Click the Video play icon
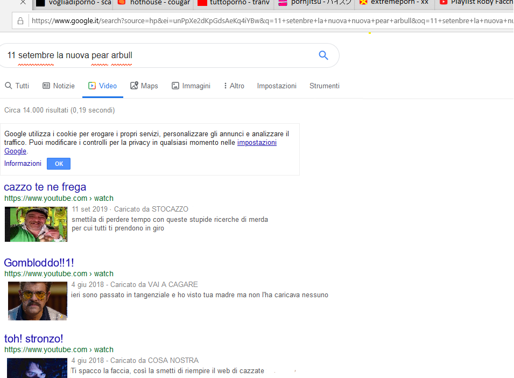This screenshot has width=514, height=378. tap(92, 86)
